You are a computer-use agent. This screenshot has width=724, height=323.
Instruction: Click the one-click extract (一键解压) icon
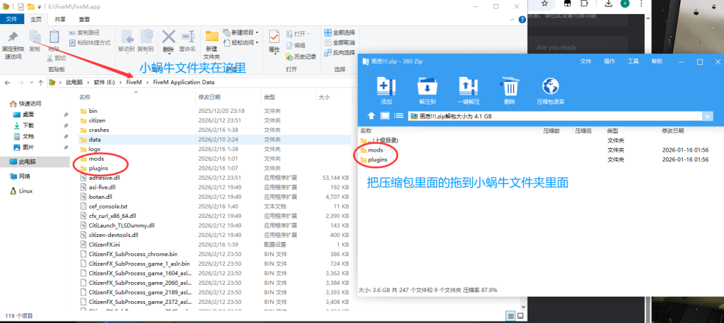pyautogui.click(x=468, y=86)
